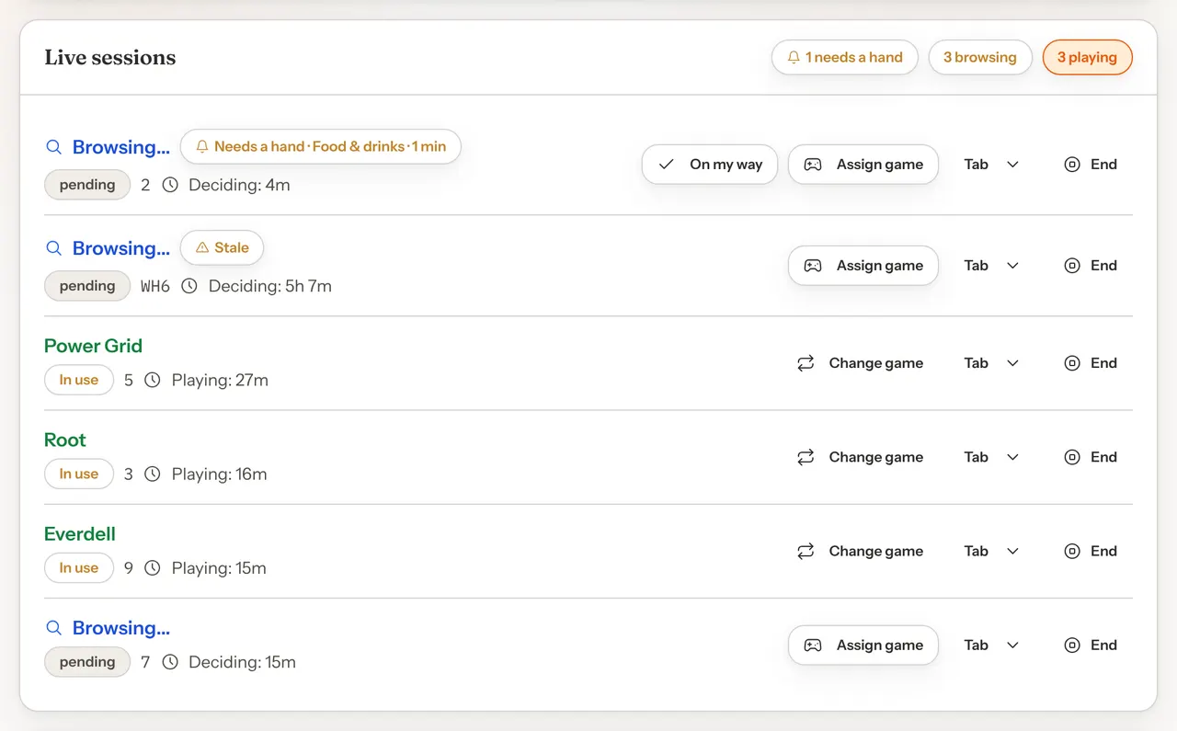The width and height of the screenshot is (1177, 731).
Task: Select the "WH6" table code
Action: (x=155, y=286)
